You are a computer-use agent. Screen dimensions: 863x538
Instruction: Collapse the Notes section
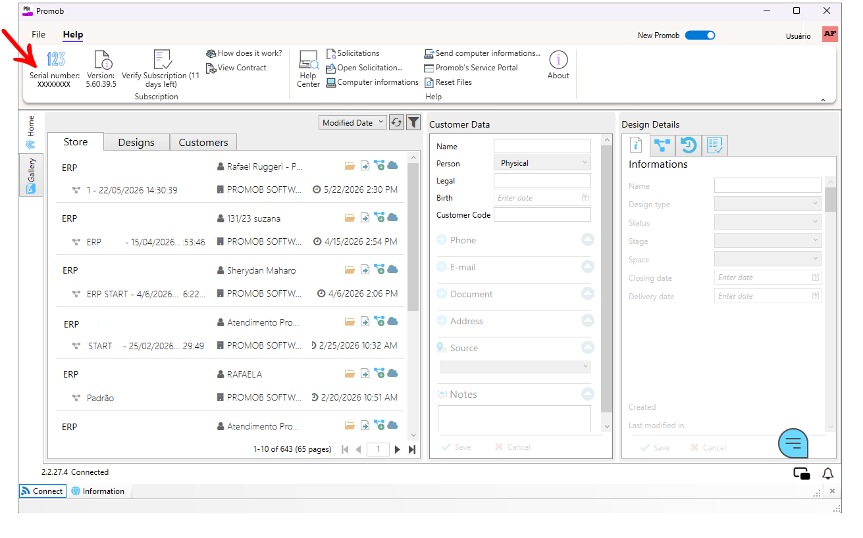pos(588,395)
